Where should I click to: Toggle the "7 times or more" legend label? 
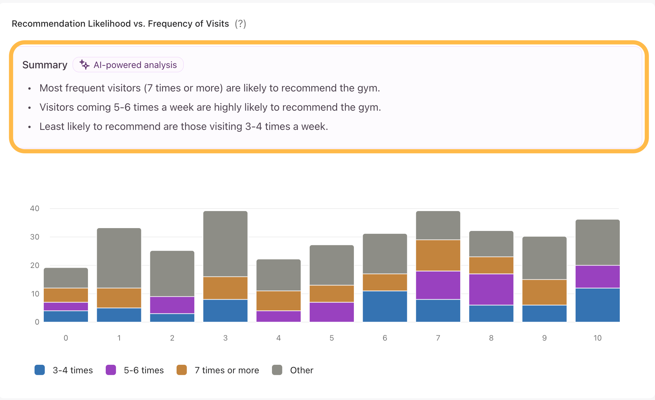227,370
